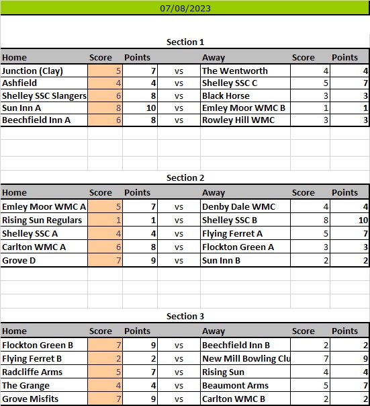Click the Section 1 title cell
The image size is (370, 406).
pyautogui.click(x=185, y=42)
